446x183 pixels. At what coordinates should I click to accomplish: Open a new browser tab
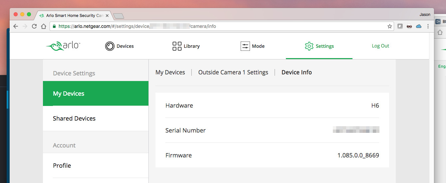coord(118,16)
